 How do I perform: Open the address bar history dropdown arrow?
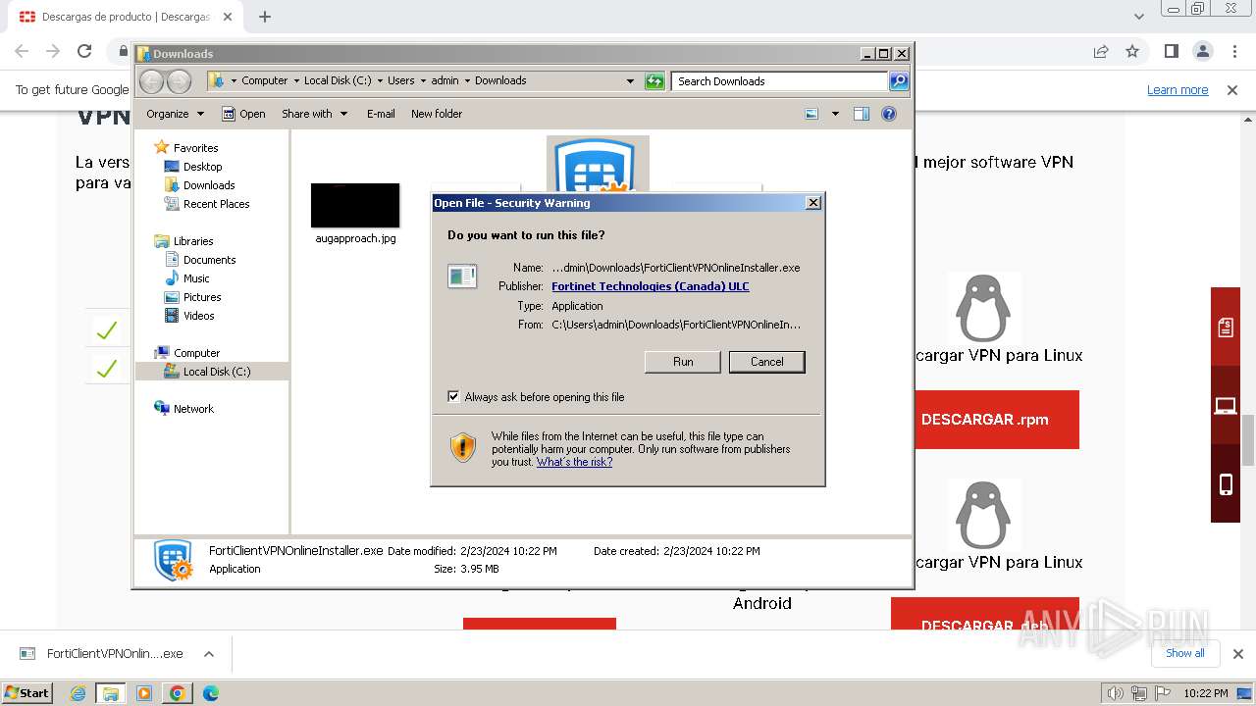(x=630, y=81)
